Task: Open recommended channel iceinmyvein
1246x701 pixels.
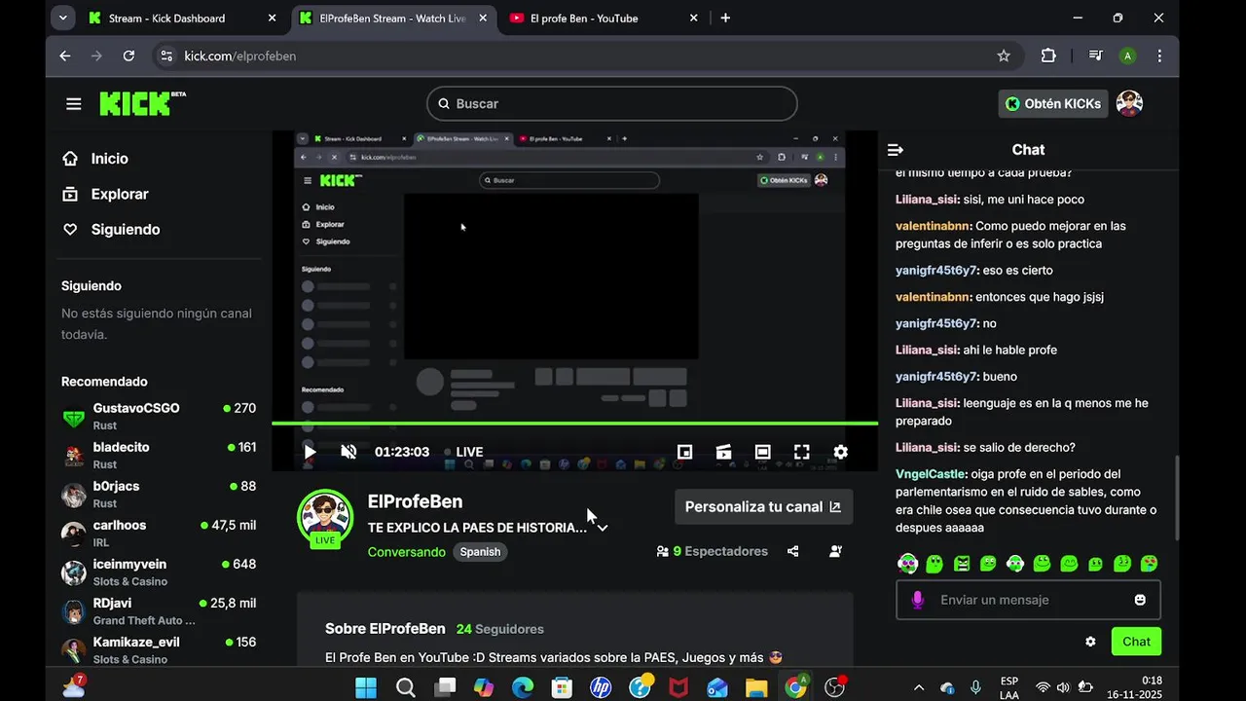Action: click(159, 572)
